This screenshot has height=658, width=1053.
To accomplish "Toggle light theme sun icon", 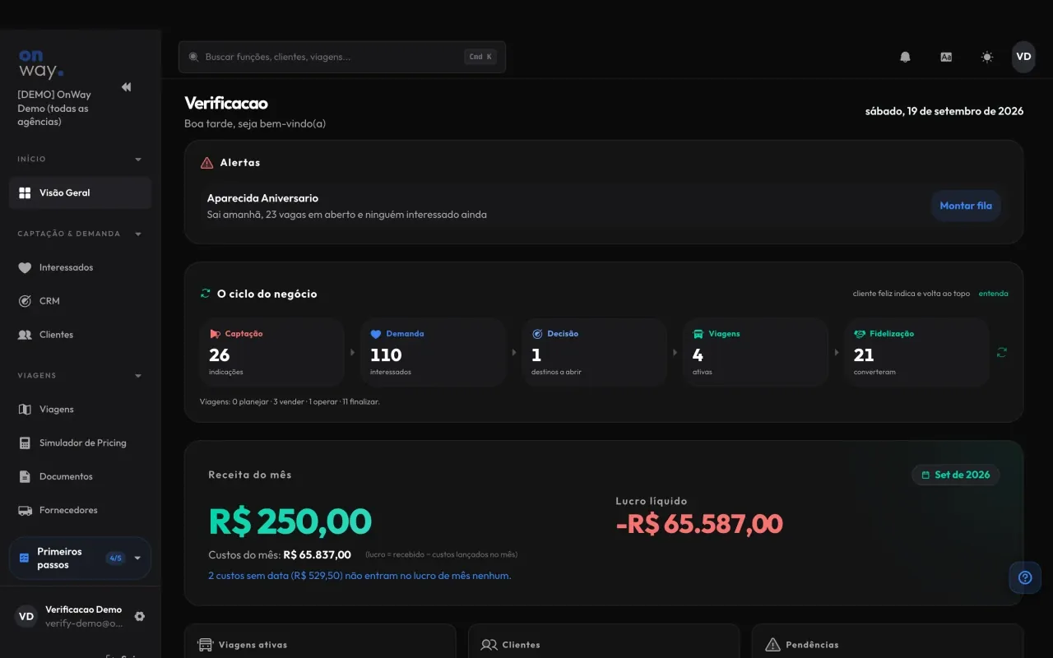I will (x=987, y=57).
